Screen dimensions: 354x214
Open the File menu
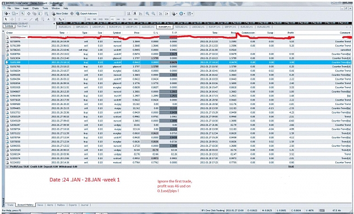[x=9, y=8]
